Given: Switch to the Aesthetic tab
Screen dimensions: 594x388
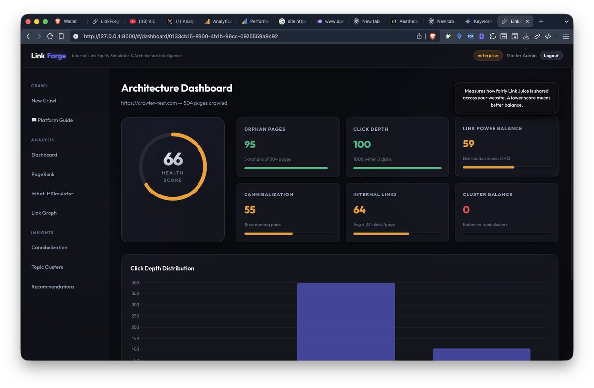Looking at the screenshot, I should pyautogui.click(x=404, y=21).
